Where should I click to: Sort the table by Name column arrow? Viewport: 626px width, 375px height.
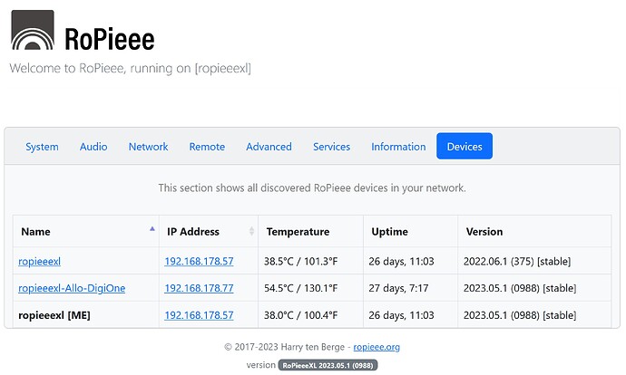click(x=152, y=229)
